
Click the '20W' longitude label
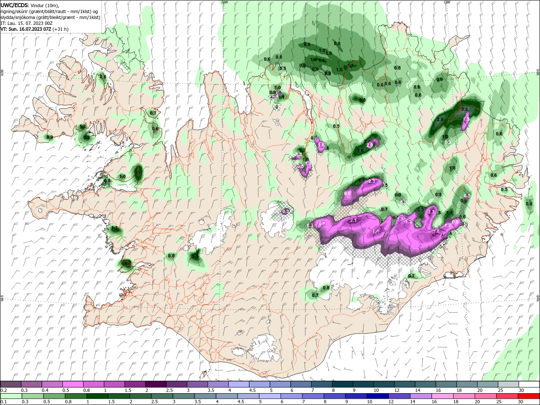coord(224,2)
